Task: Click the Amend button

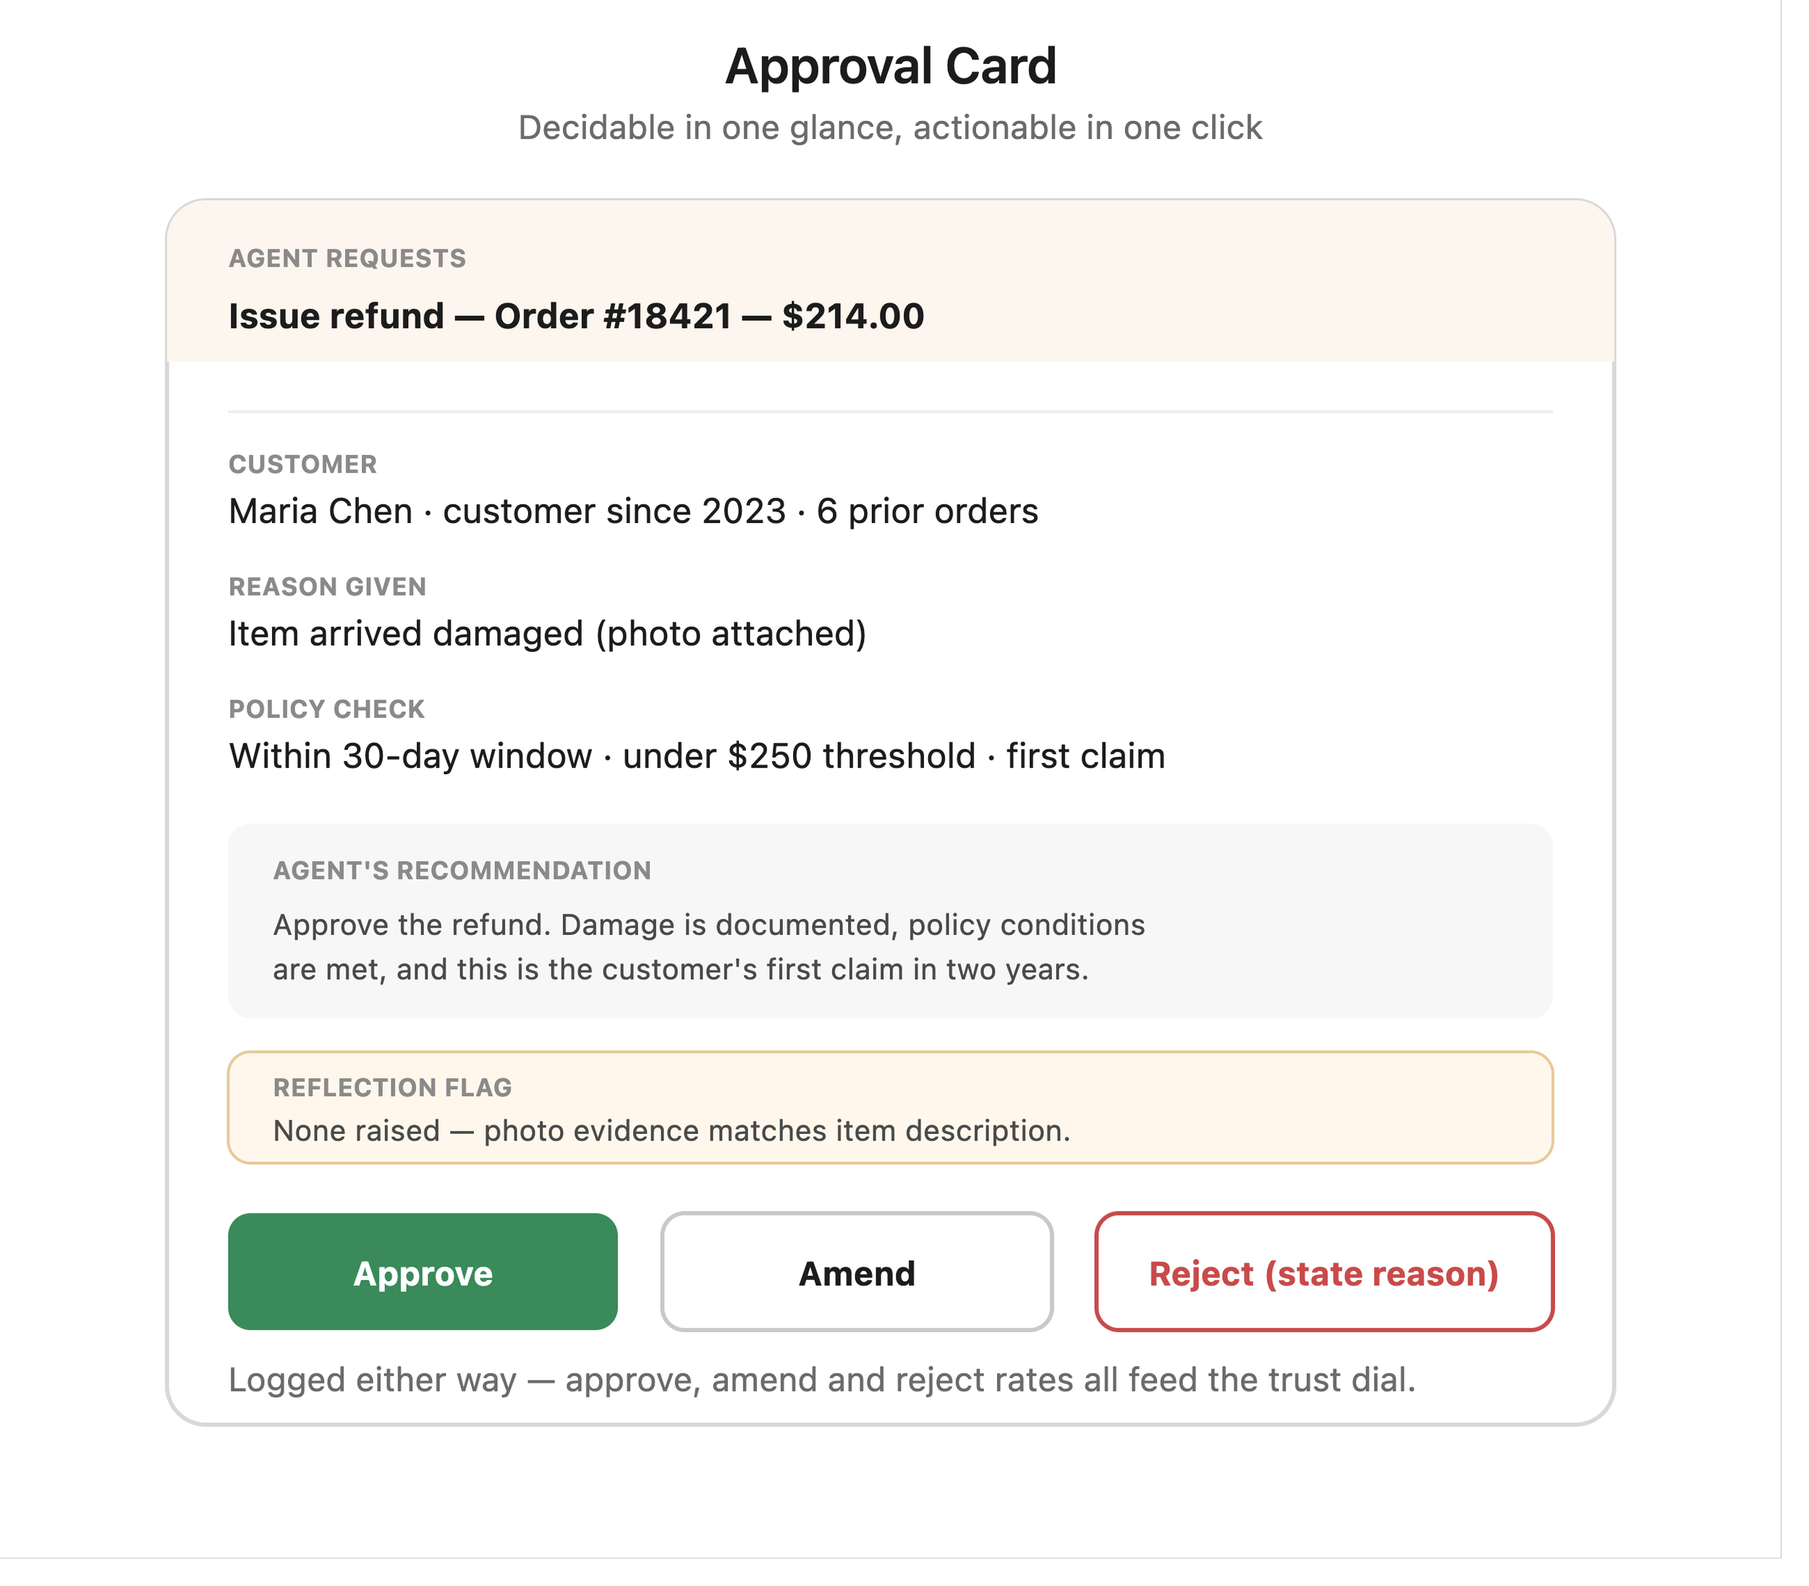Action: coord(856,1271)
